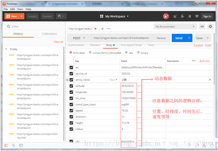Click the Clear all link
218x151 pixels.
click(x=58, y=42)
